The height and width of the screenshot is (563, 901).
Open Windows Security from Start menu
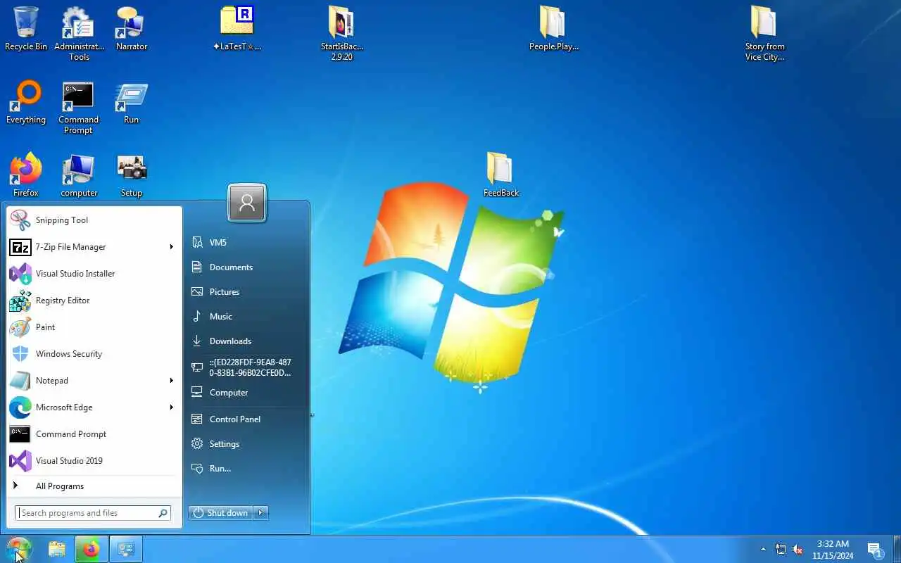click(x=94, y=354)
